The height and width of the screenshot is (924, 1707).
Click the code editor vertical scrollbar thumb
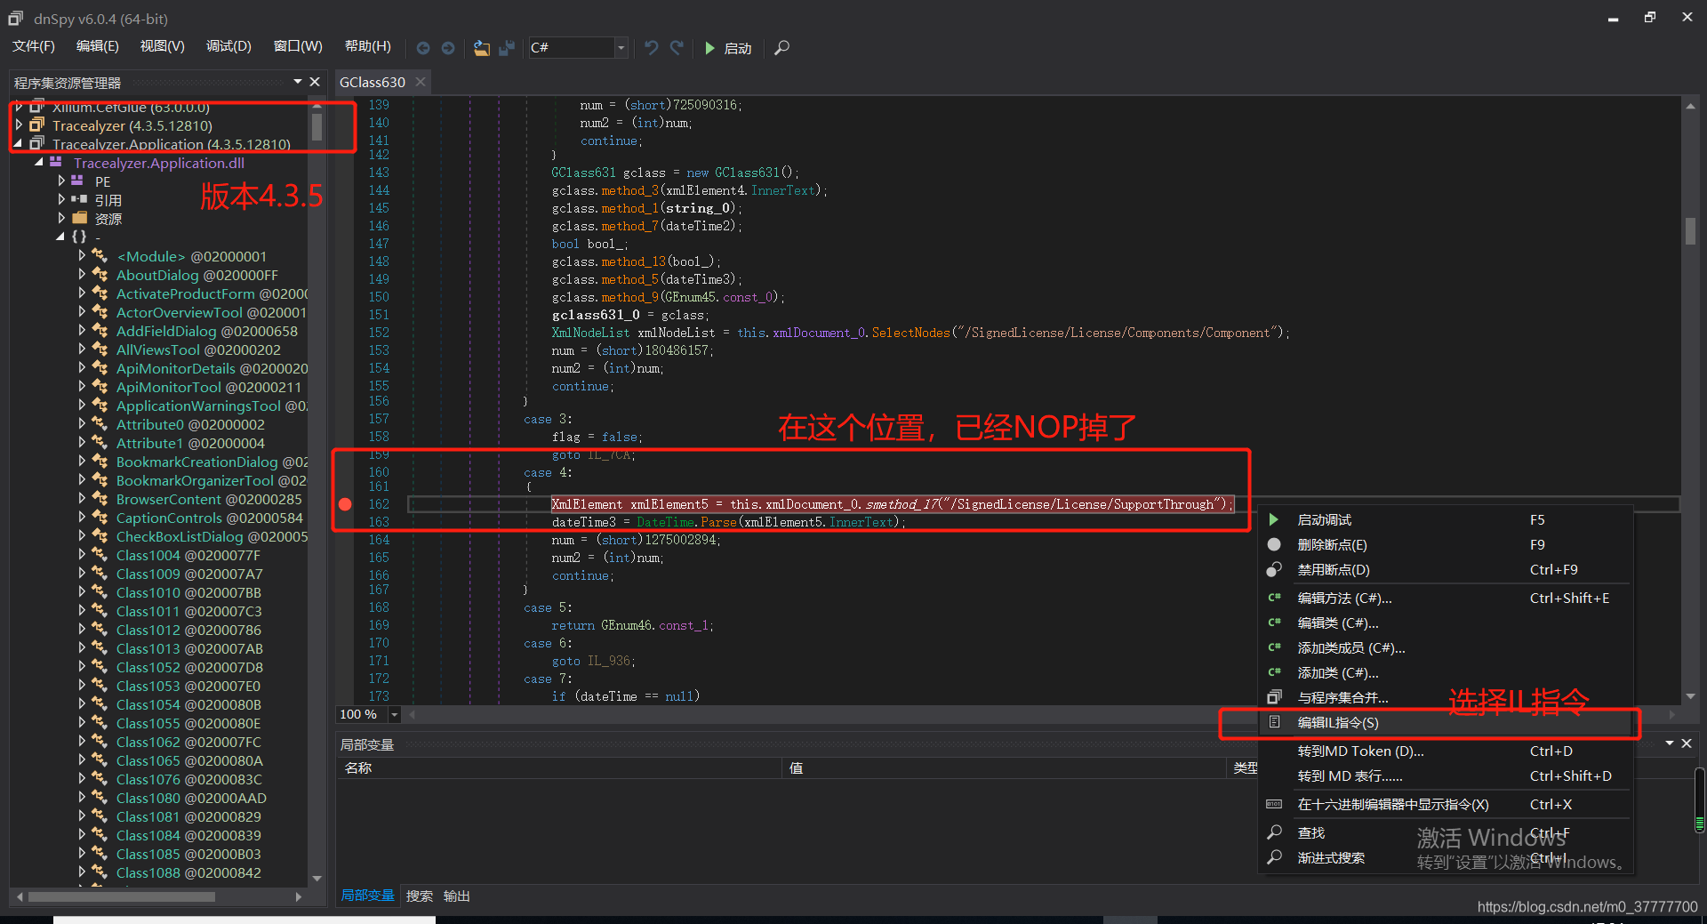click(1690, 230)
